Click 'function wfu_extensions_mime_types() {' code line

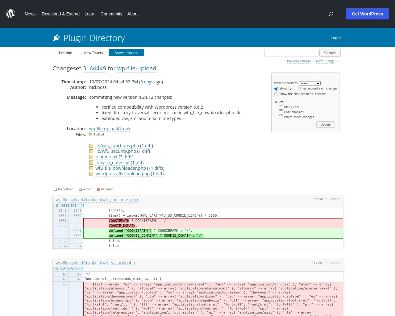point(123,279)
